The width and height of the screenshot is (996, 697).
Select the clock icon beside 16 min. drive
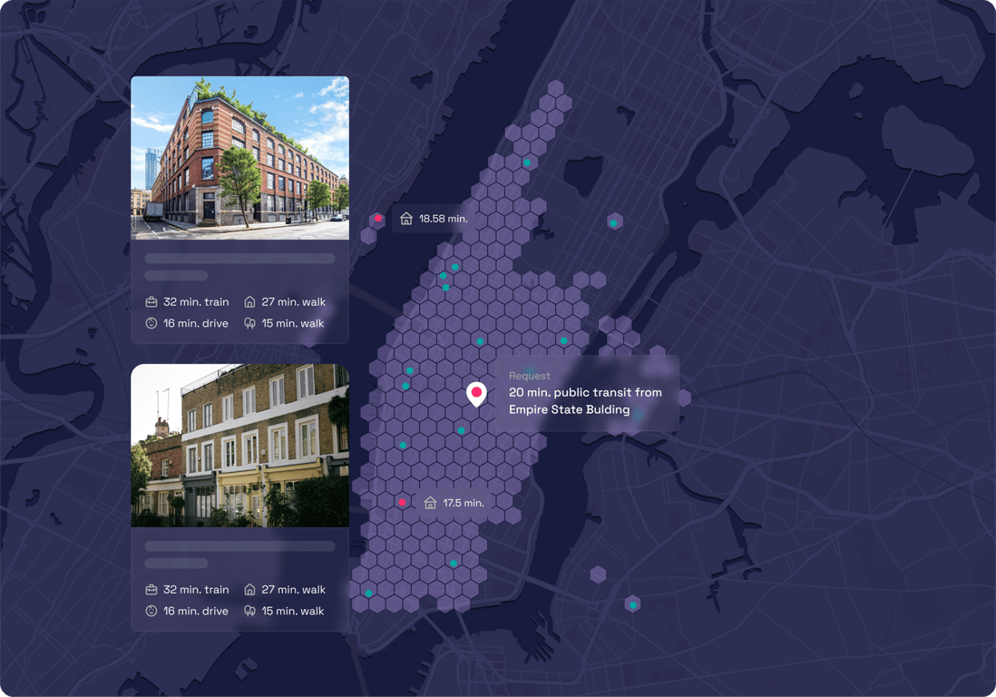click(x=151, y=323)
